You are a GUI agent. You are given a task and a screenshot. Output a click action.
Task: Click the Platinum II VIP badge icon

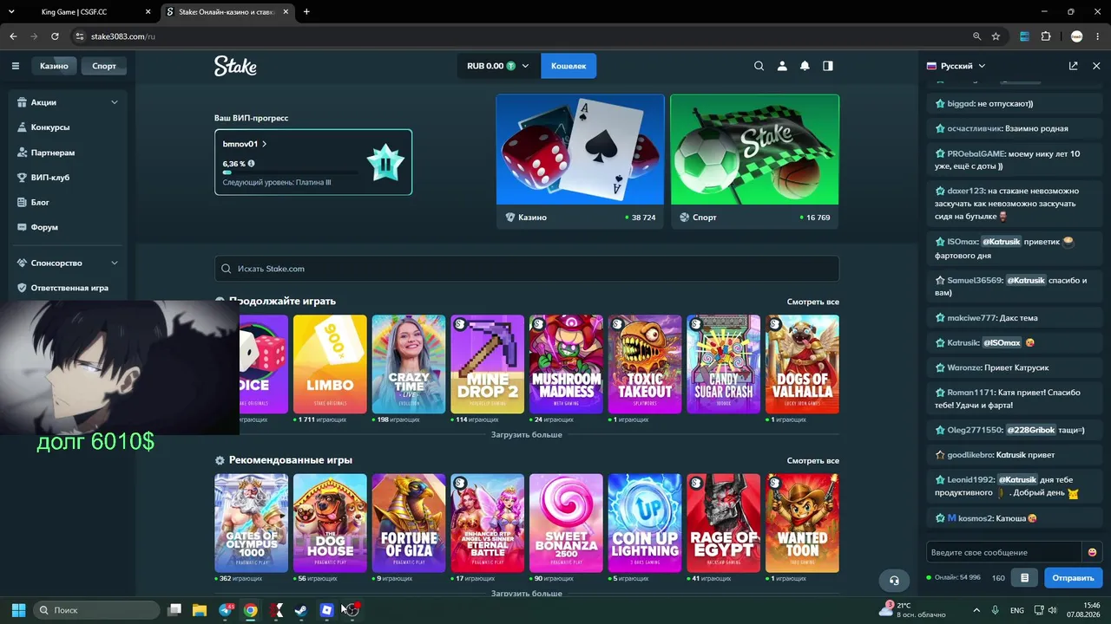pyautogui.click(x=385, y=163)
